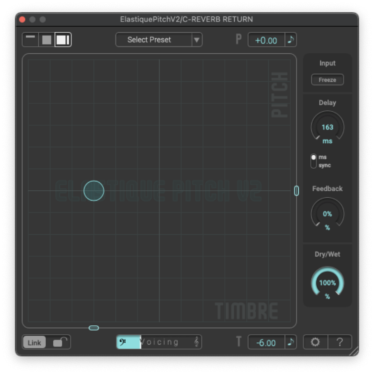The width and height of the screenshot is (374, 374).
Task: Open help with the question mark icon
Action: (340, 342)
